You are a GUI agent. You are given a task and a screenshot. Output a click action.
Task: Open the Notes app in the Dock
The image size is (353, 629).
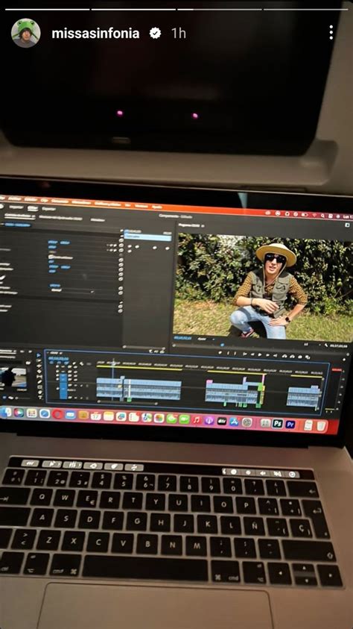tap(109, 416)
